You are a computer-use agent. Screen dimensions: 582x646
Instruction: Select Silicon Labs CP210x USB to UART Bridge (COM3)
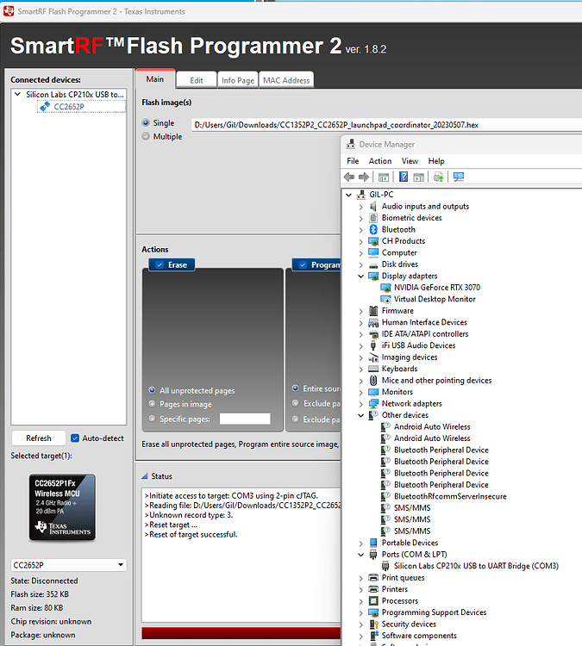[x=476, y=566]
